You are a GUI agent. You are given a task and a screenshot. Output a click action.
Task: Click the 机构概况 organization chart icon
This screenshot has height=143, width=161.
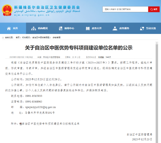tap(34, 28)
